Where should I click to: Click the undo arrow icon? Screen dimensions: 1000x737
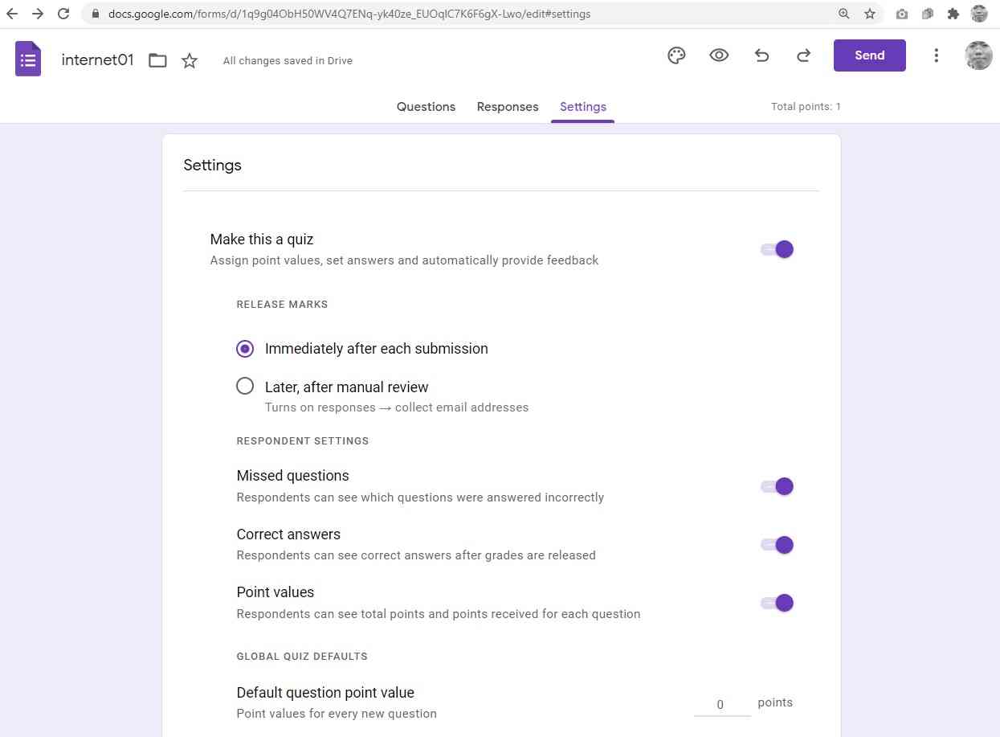(x=761, y=55)
